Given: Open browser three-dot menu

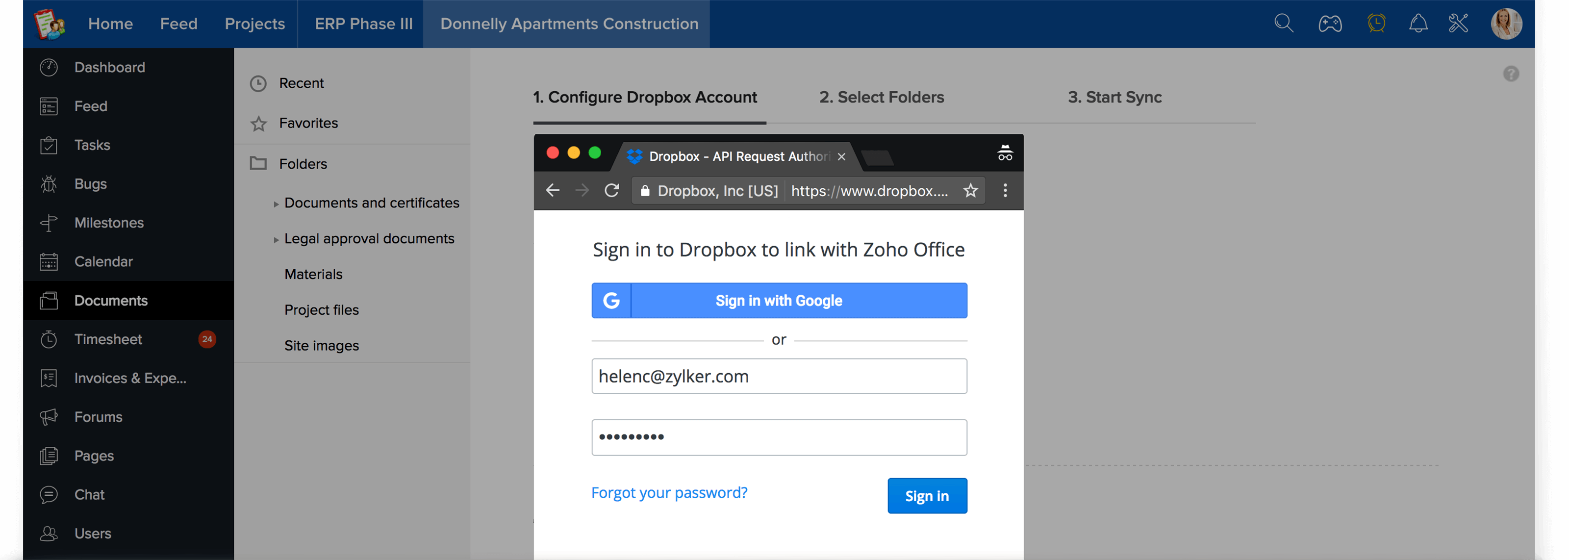Looking at the screenshot, I should tap(1005, 191).
